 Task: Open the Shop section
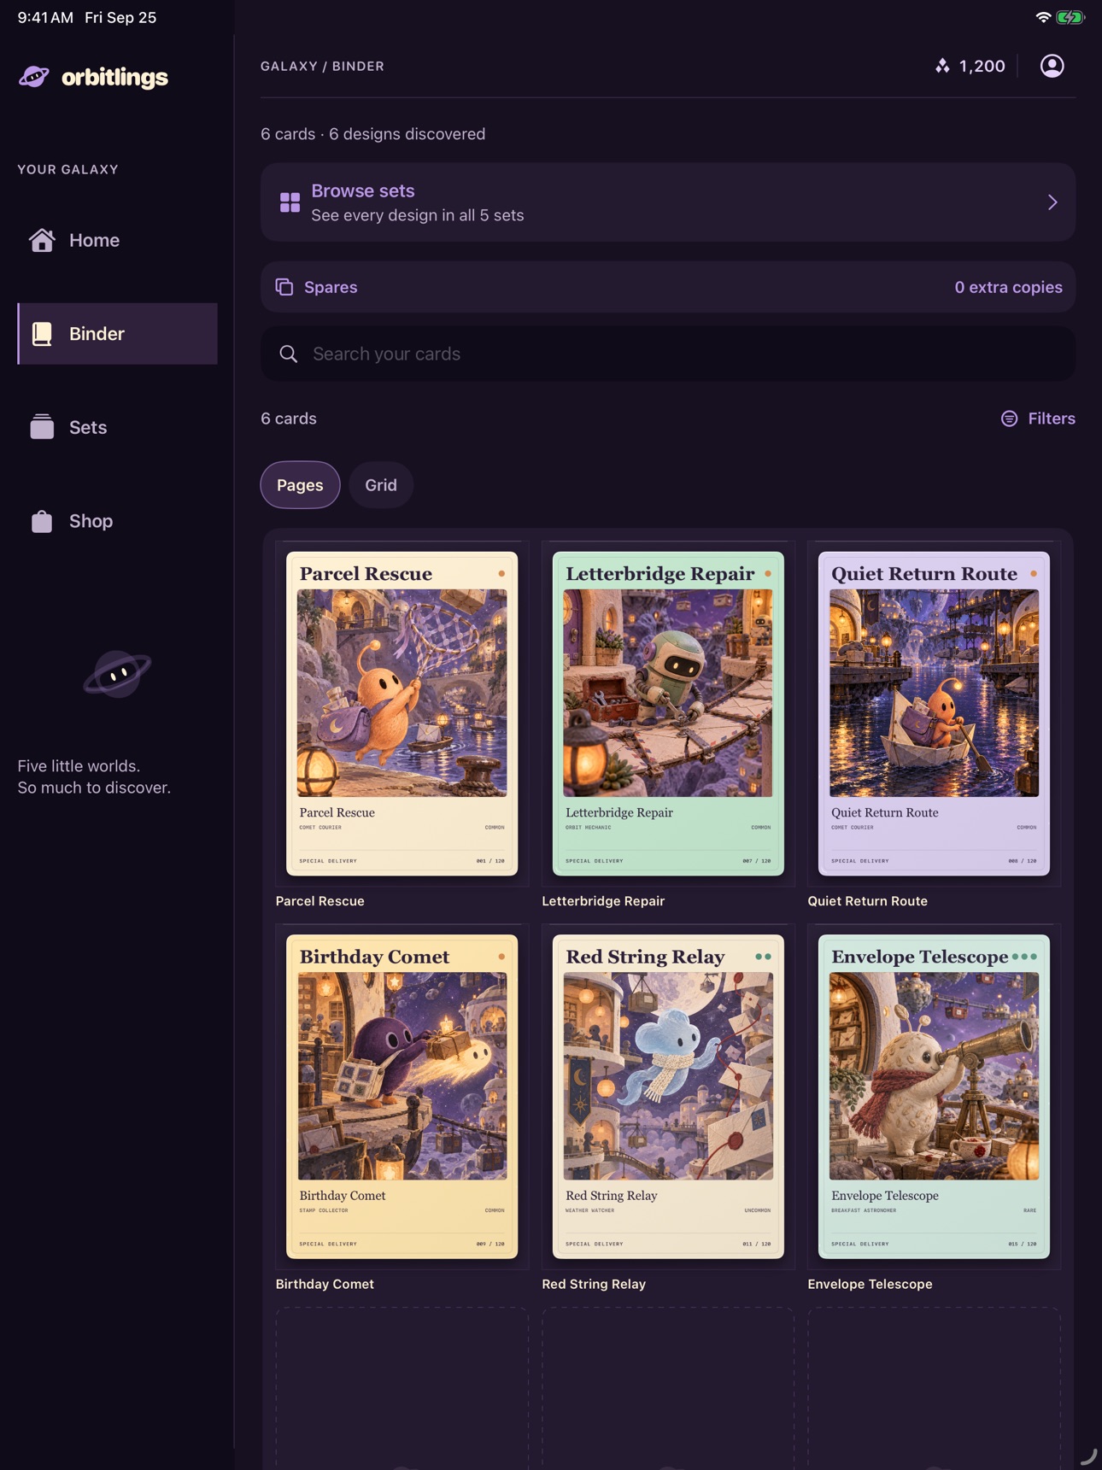(x=118, y=521)
